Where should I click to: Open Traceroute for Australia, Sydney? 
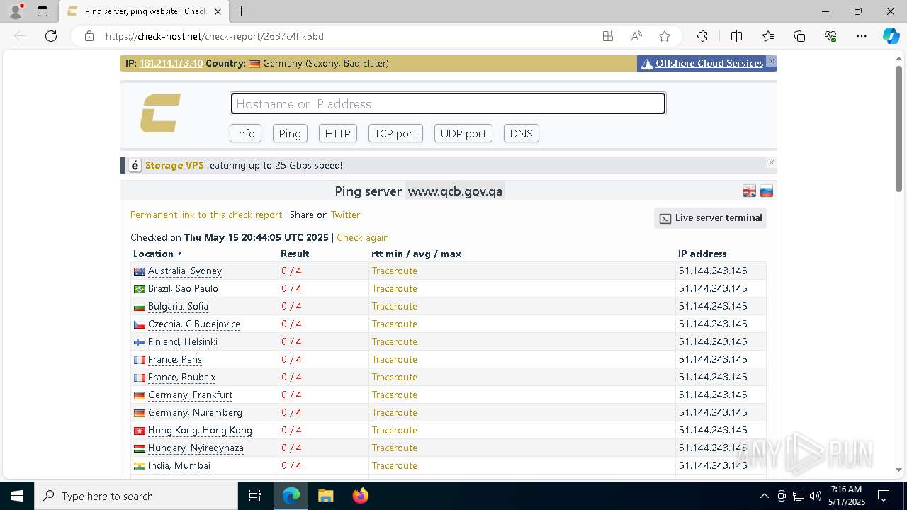(x=395, y=271)
